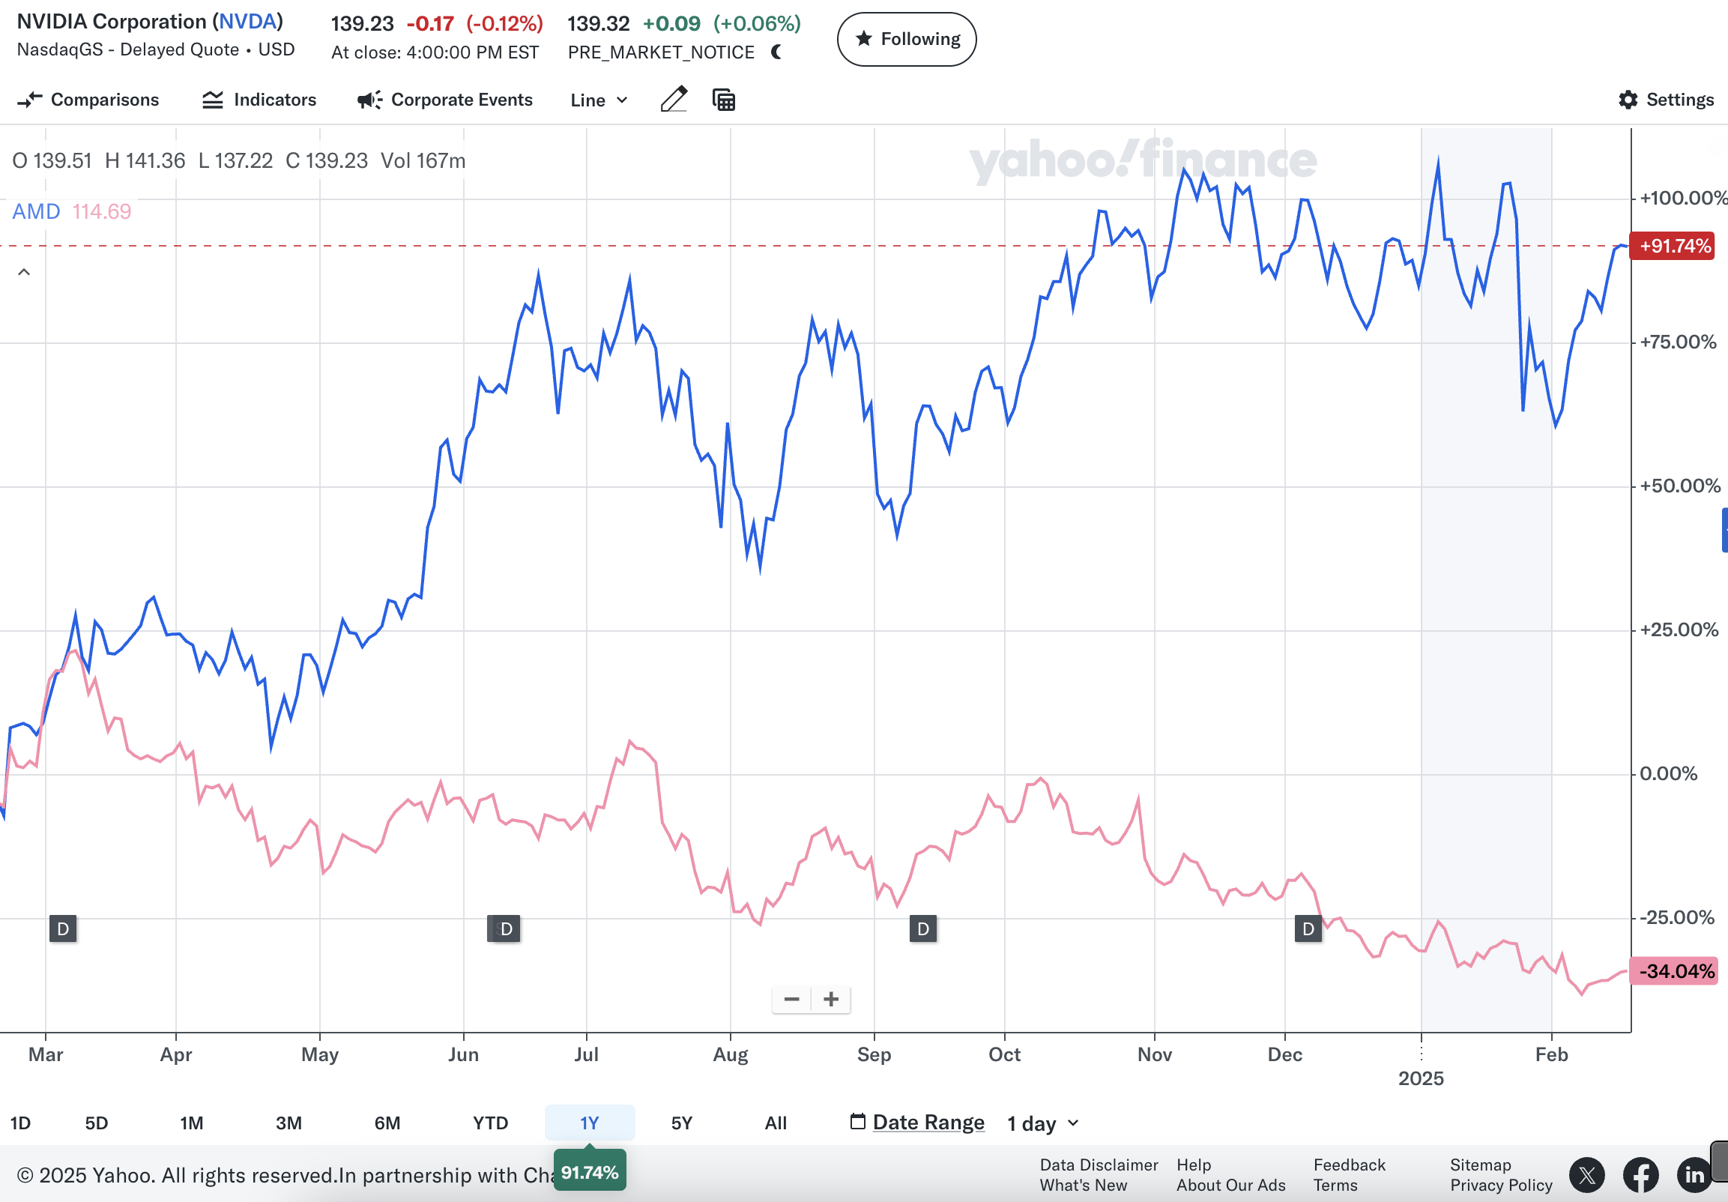Open the data table view icon
The width and height of the screenshot is (1728, 1202).
(723, 100)
